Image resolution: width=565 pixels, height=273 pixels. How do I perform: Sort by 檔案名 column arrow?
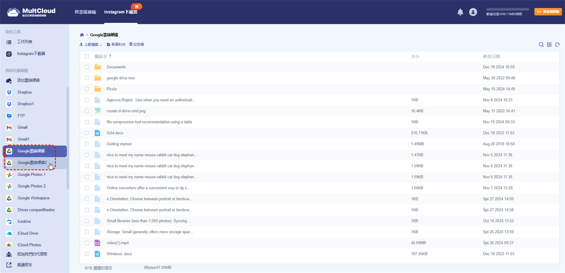(110, 56)
